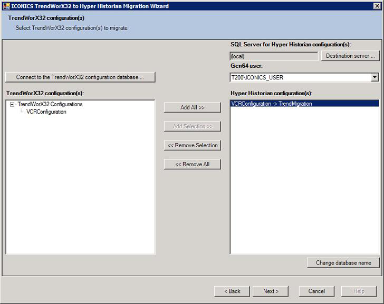The width and height of the screenshot is (384, 304).
Task: Open Help for the wizard
Action: click(359, 291)
